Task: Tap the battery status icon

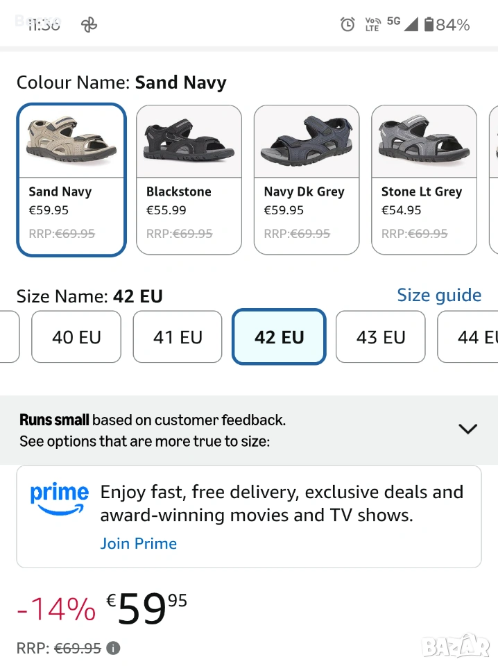Action: (429, 25)
